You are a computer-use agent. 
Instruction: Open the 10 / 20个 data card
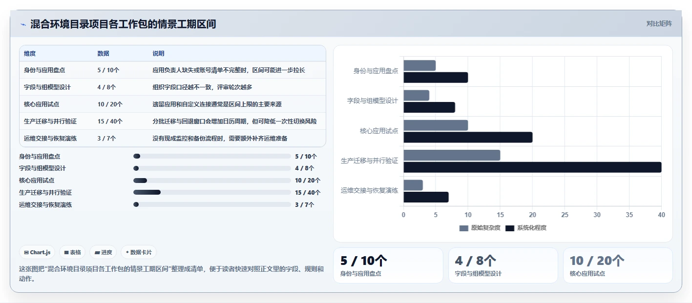[618, 265]
